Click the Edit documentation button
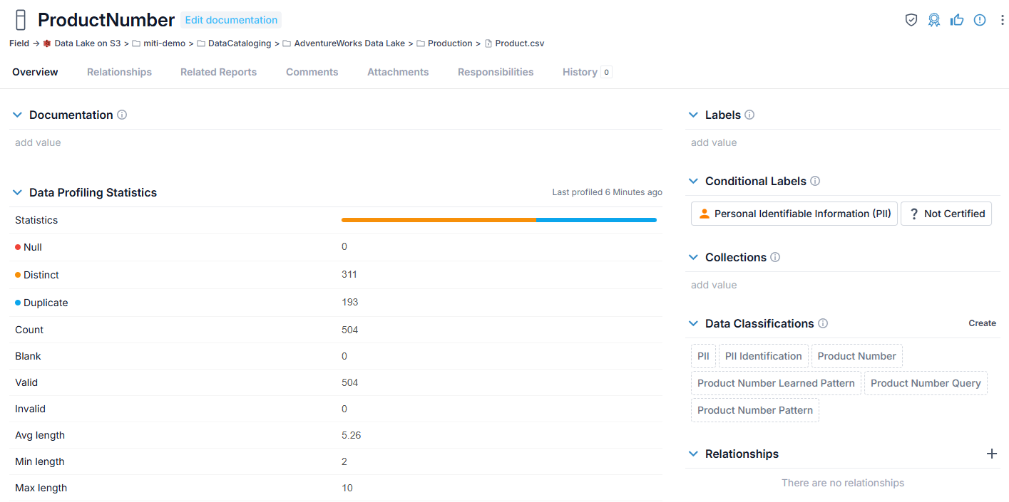Image resolution: width=1009 pixels, height=502 pixels. [x=231, y=20]
